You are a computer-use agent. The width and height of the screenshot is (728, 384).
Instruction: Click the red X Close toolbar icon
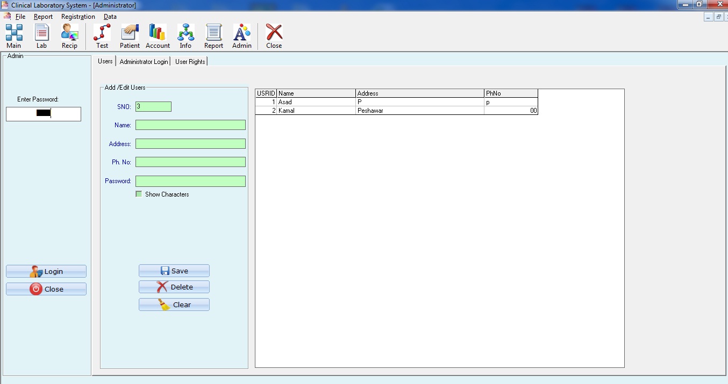click(x=274, y=37)
